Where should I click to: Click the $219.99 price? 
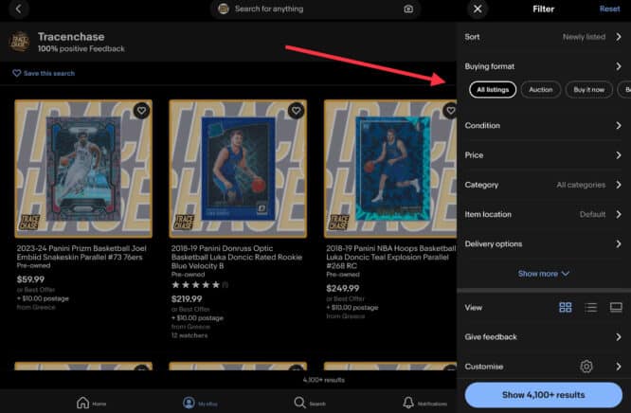click(x=187, y=299)
